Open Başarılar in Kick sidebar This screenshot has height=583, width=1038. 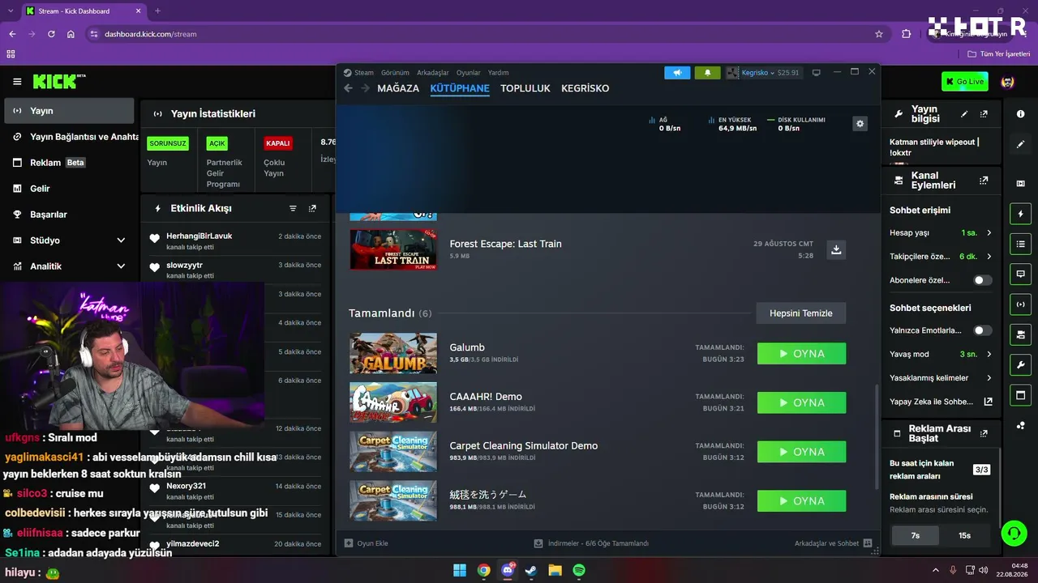point(69,215)
